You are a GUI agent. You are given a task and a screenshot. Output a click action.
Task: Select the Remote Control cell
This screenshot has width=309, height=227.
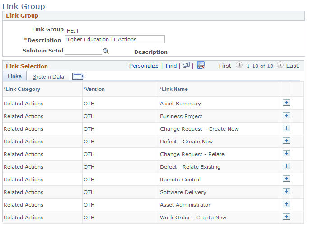click(180, 180)
